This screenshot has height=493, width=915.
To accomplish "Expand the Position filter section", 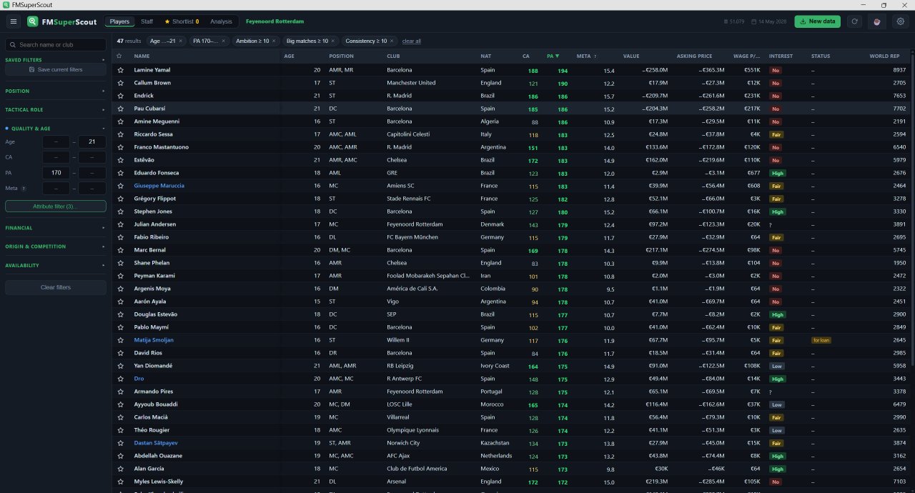I will point(55,91).
